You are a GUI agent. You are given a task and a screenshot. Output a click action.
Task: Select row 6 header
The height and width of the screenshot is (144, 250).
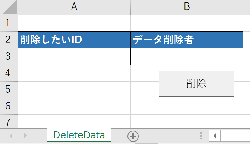tap(9, 106)
